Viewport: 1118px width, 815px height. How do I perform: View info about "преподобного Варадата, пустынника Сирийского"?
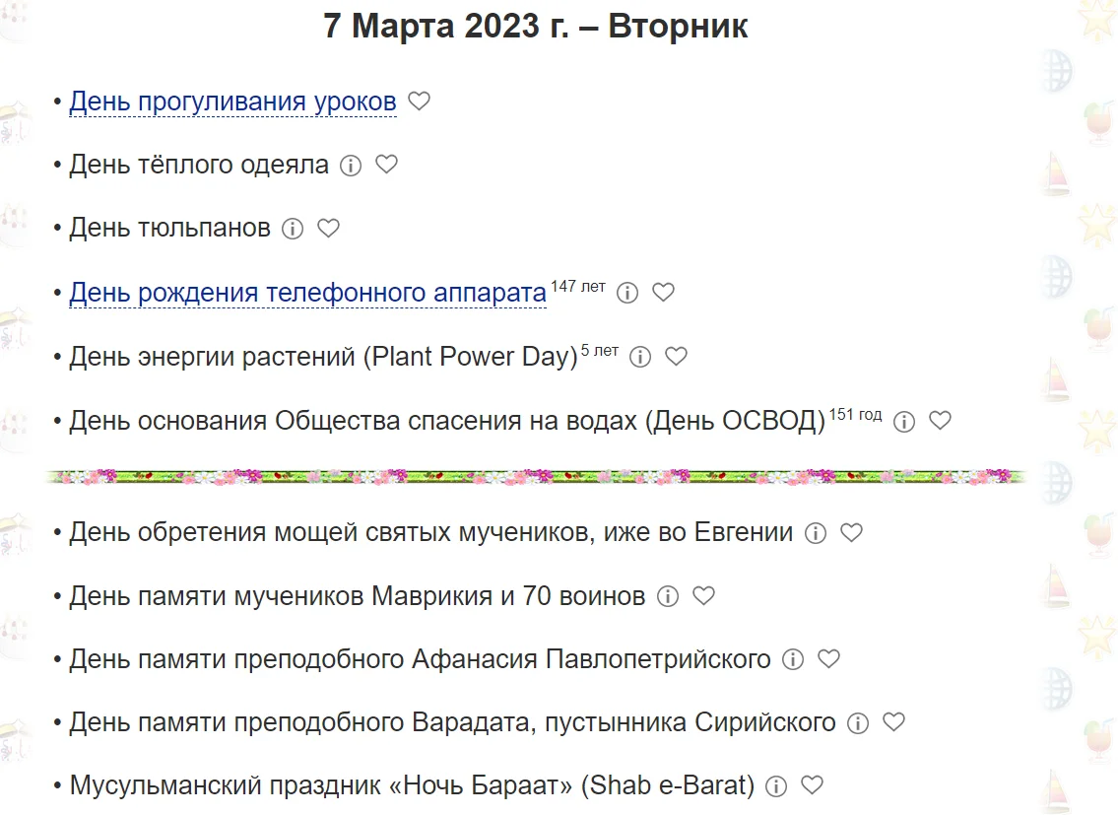(858, 722)
